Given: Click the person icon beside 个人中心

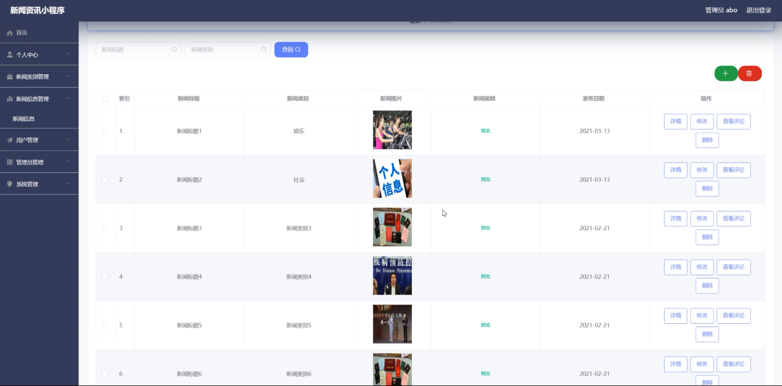Looking at the screenshot, I should 10,55.
